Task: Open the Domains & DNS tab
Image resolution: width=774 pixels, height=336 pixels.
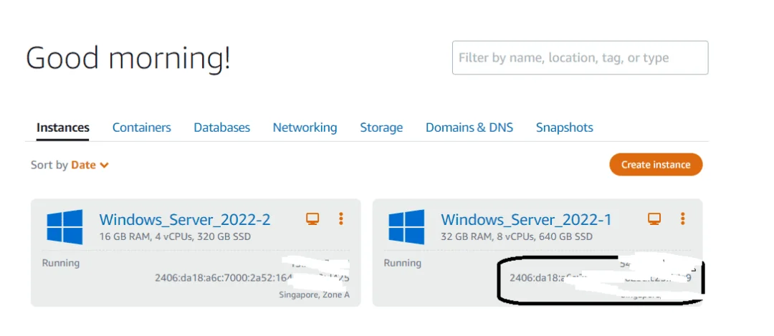Action: click(x=469, y=128)
